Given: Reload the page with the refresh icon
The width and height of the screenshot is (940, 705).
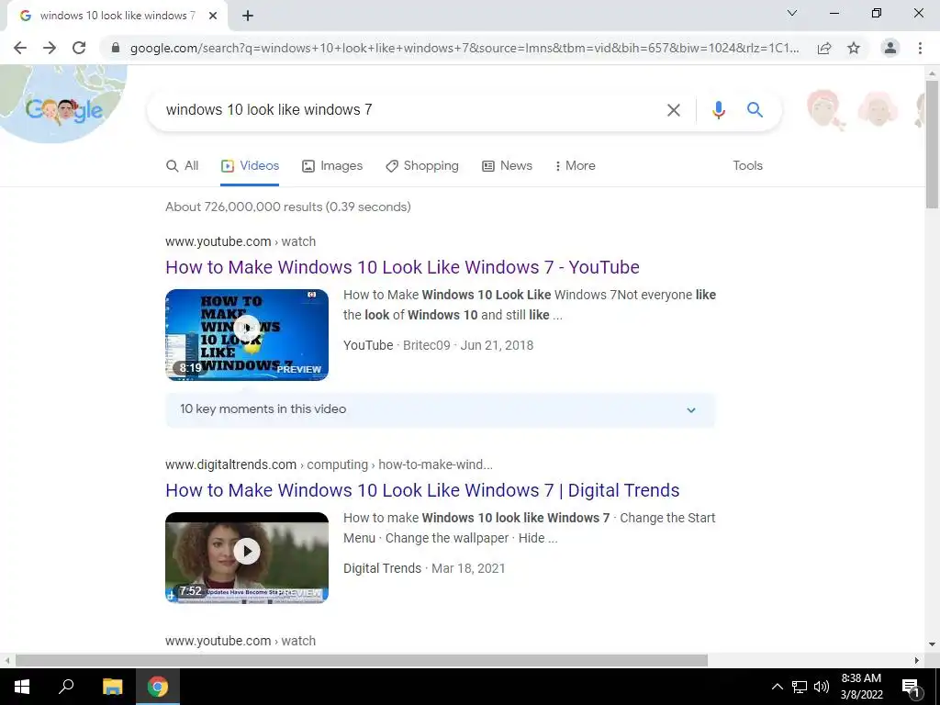Looking at the screenshot, I should click(79, 48).
